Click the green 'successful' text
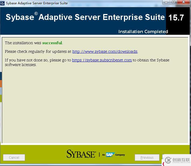This screenshot has width=191, height=166. (x=52, y=43)
